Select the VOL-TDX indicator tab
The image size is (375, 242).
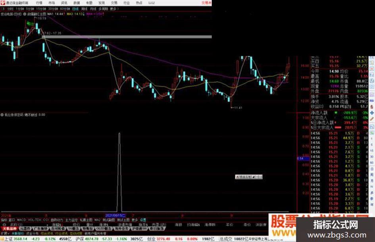[x=35, y=220]
